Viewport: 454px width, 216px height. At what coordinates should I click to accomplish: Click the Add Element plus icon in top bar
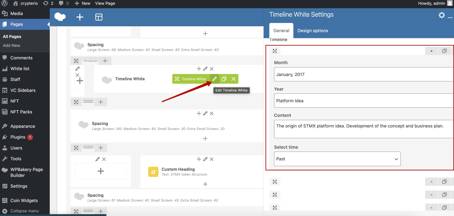(x=80, y=17)
